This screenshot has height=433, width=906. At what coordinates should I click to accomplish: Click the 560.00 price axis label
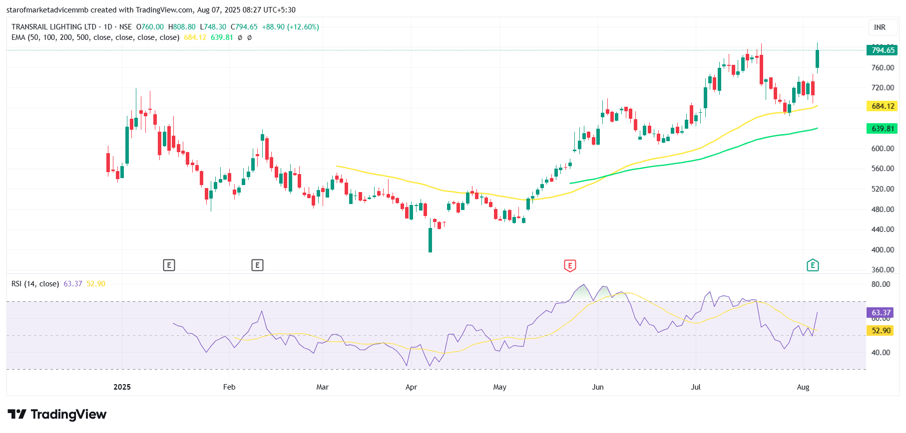coord(883,169)
